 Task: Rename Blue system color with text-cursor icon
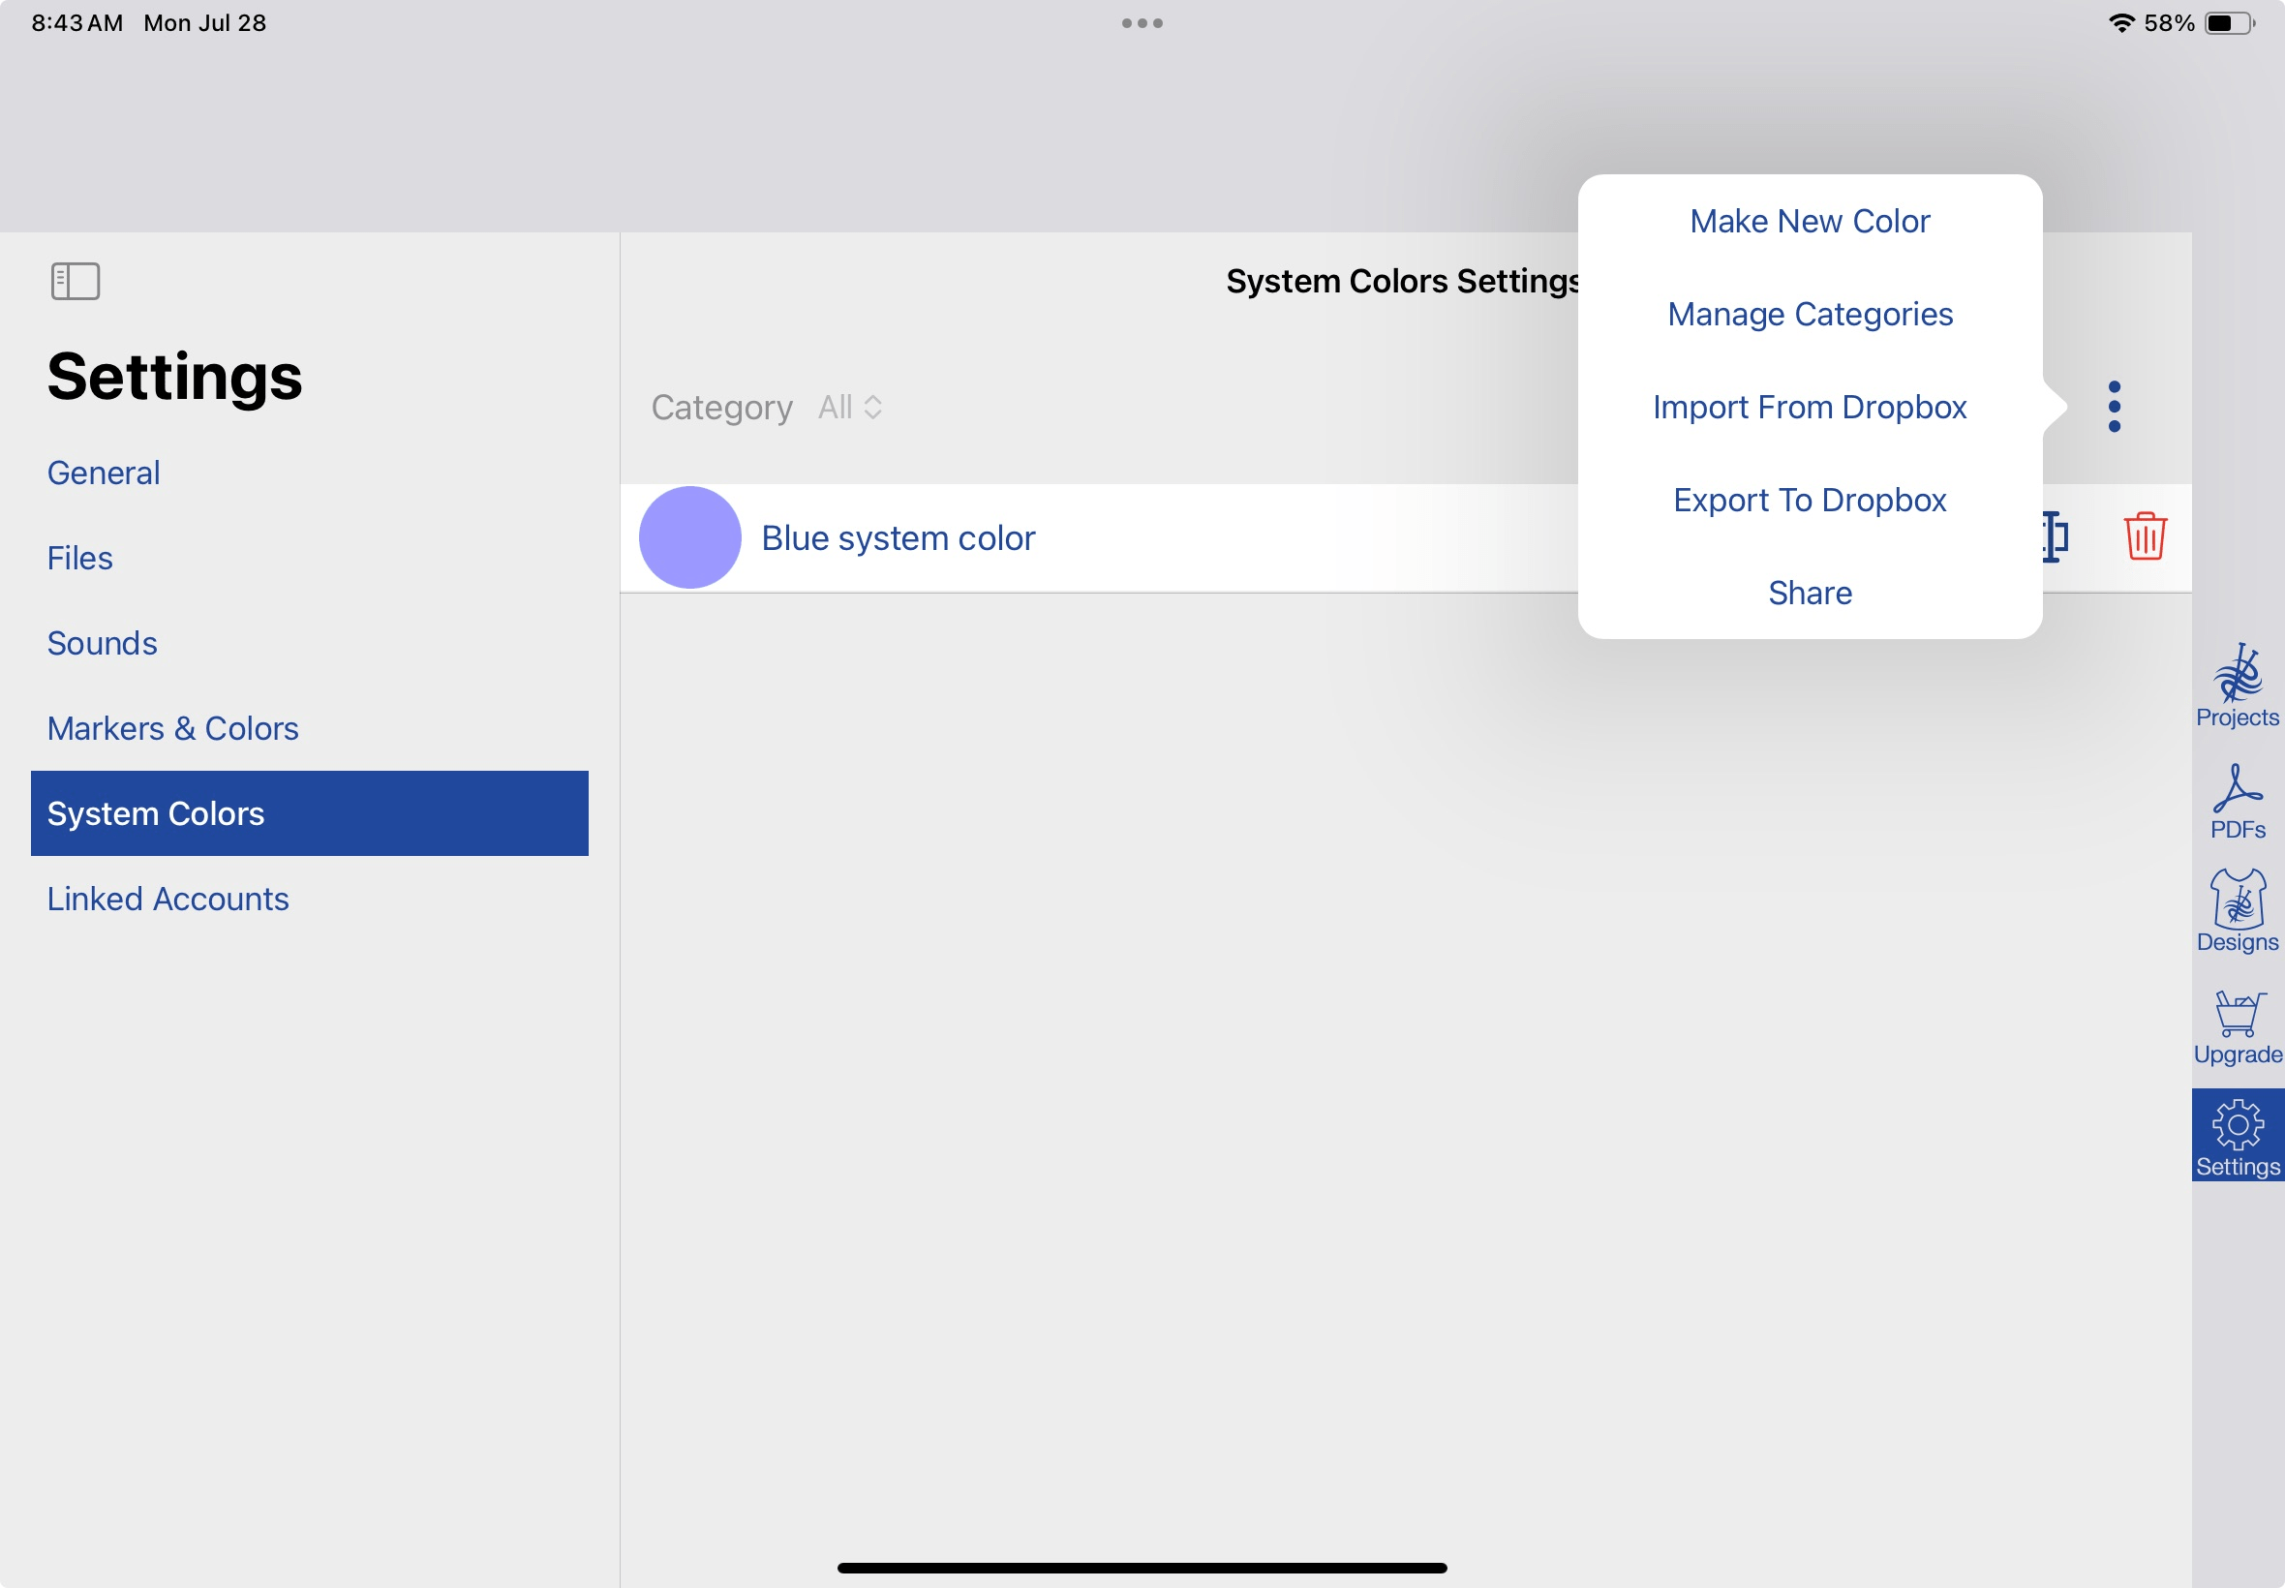[2056, 537]
